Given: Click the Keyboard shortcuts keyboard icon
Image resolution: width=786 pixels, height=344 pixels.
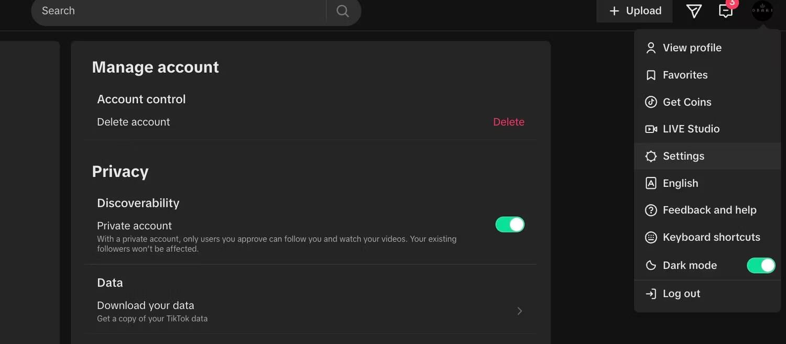Looking at the screenshot, I should [650, 236].
